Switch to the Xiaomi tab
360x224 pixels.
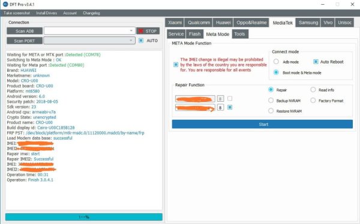tap(175, 23)
